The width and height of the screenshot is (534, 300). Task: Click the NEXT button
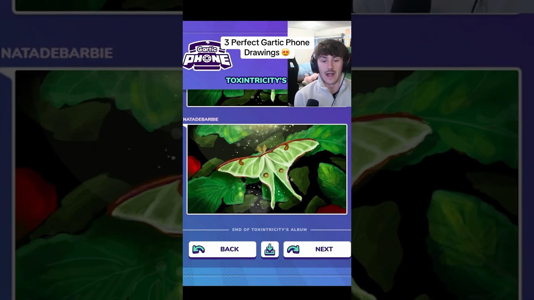(x=317, y=249)
